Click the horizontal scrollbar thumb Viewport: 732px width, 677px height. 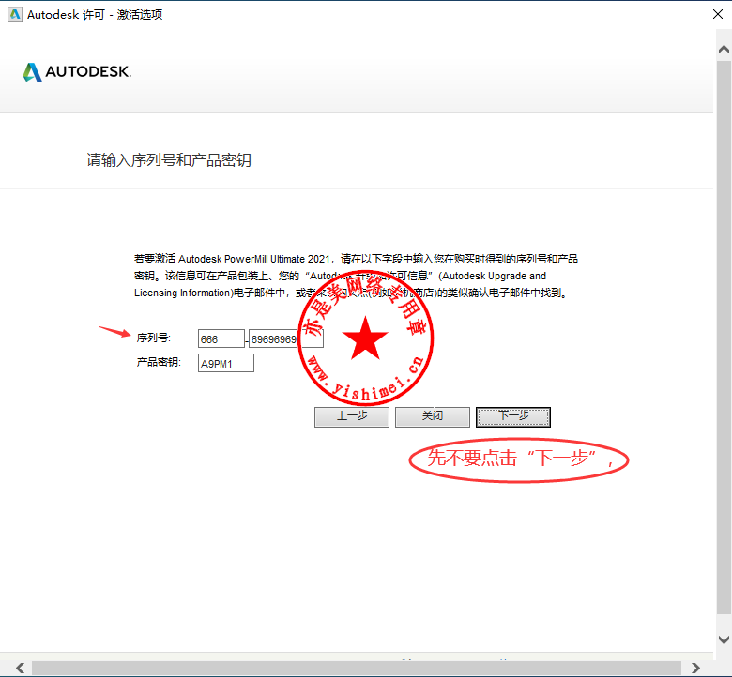coord(357,668)
